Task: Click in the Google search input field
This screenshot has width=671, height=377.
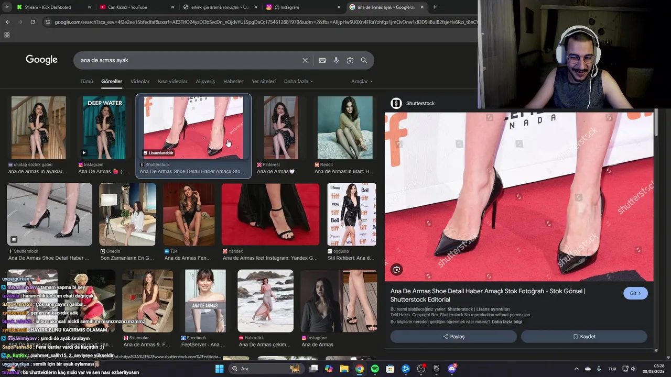Action: (189, 60)
